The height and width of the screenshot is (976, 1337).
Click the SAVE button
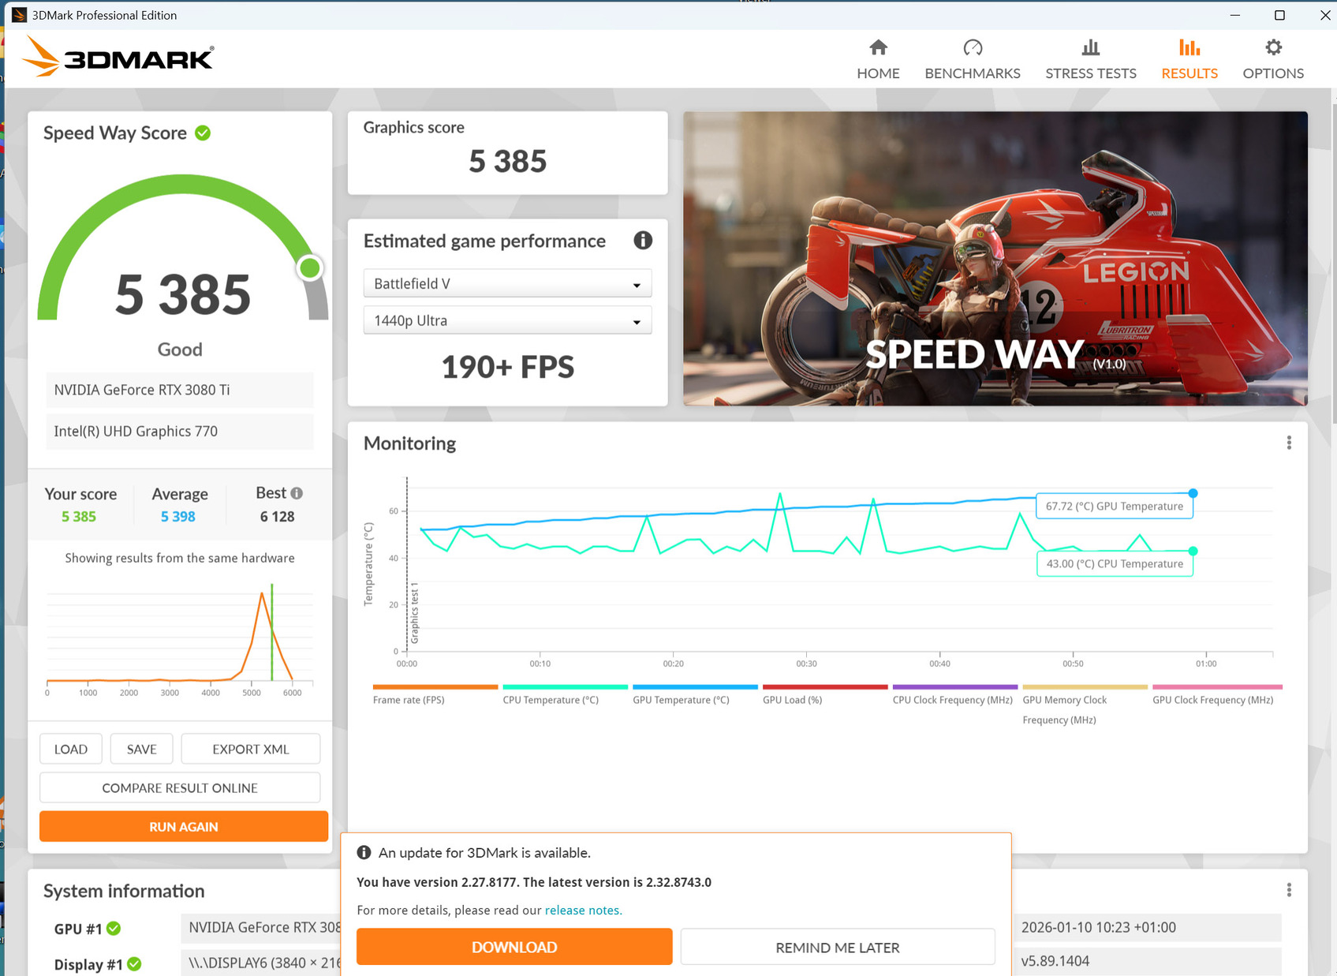pos(142,749)
